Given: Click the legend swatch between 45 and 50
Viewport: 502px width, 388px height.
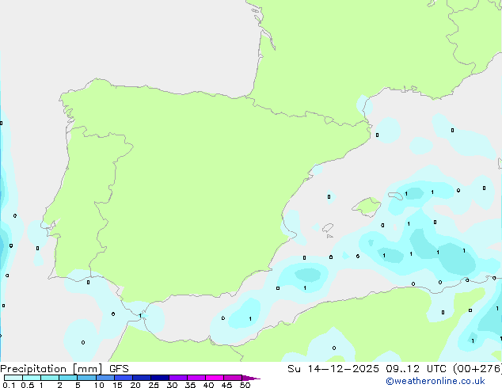Looking at the screenshot, I should [x=233, y=378].
